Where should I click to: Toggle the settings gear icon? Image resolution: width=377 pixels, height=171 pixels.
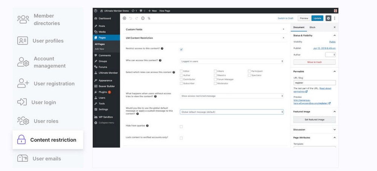[328, 18]
